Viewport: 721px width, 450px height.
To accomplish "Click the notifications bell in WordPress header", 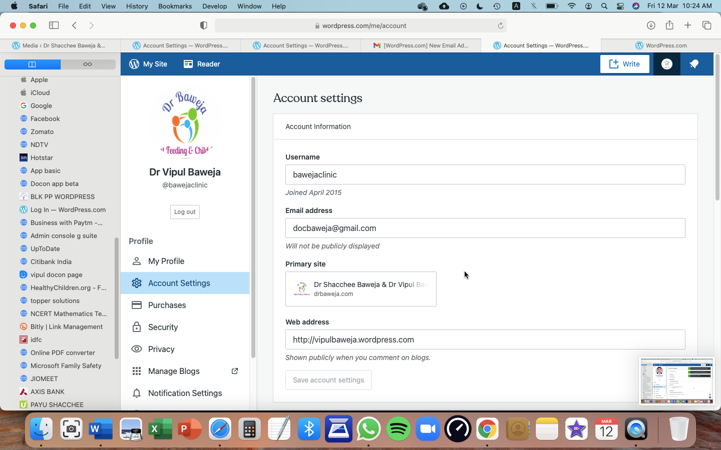I will (x=693, y=64).
